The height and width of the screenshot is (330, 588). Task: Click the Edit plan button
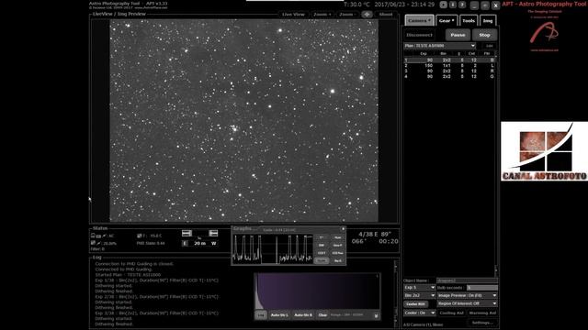tap(489, 46)
